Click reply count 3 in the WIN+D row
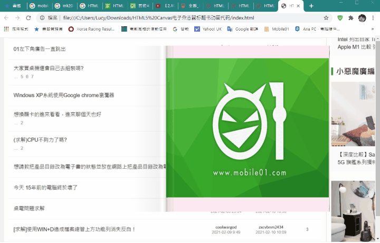Image resolution: width=380 pixels, height=243 pixels. (x=307, y=229)
